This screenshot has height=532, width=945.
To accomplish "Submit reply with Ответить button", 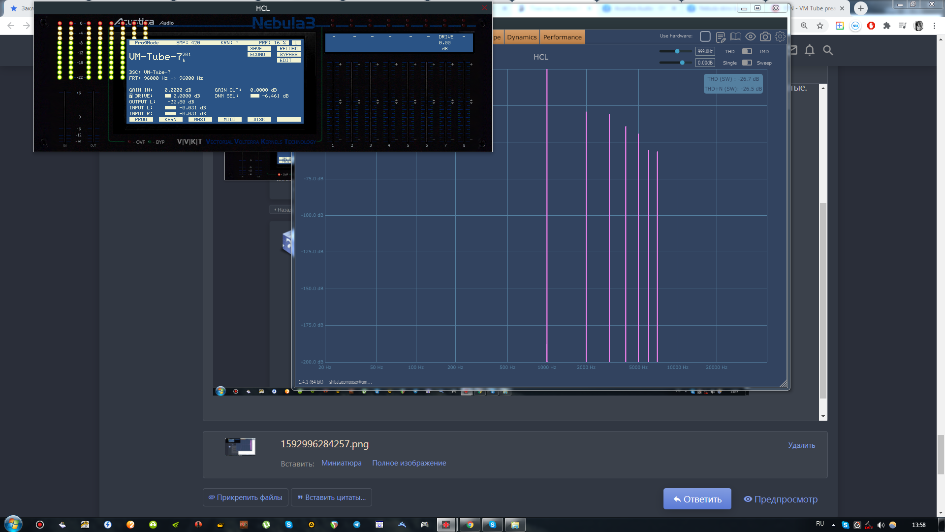I will 697,499.
